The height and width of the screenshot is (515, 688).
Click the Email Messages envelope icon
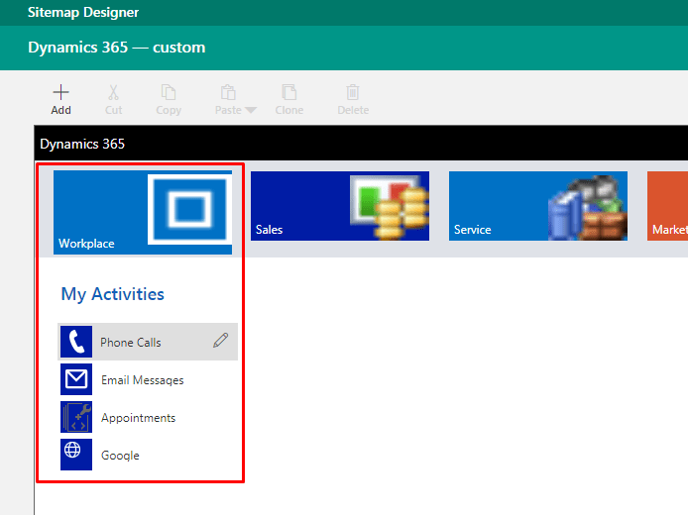76,380
